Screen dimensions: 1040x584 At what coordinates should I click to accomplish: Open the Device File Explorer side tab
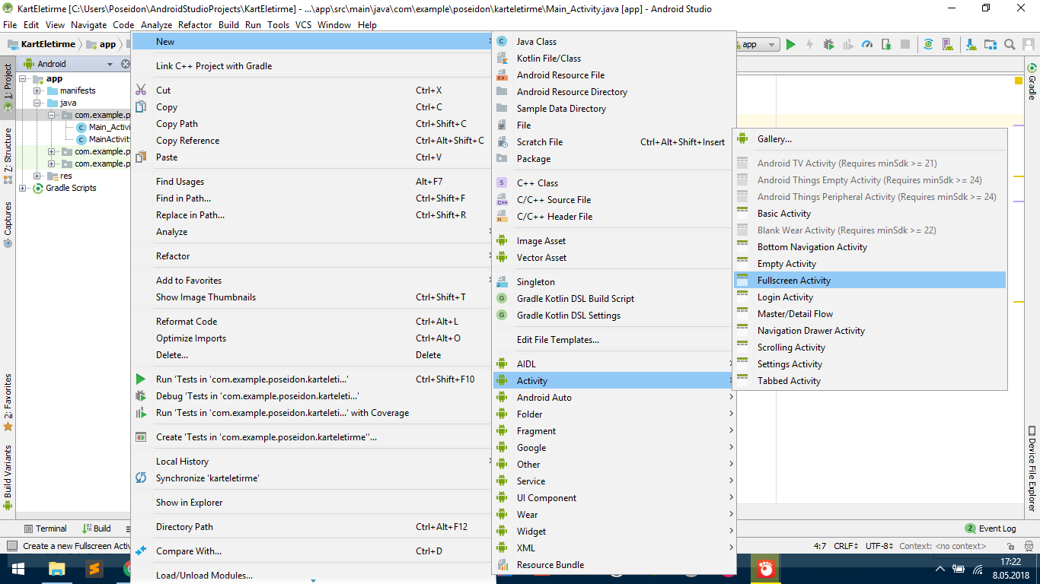click(1032, 468)
